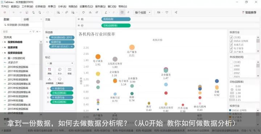Viewport: 261px width, 134px height.
Task: Click filter icon beside data search box
Action: click(33, 31)
